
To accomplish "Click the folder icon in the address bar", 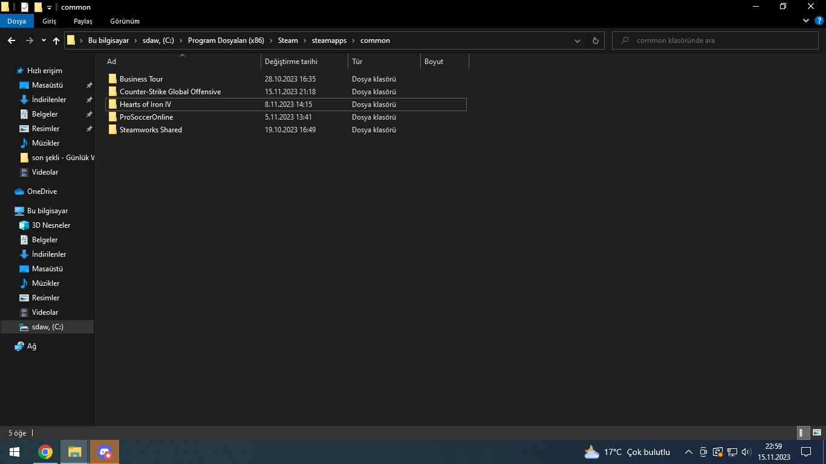I will tap(71, 40).
